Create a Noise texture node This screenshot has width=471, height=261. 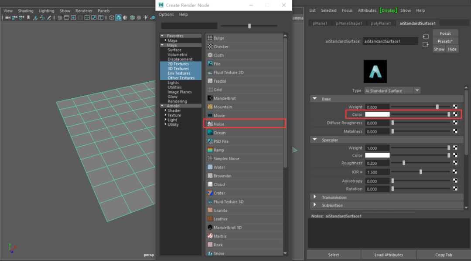(x=245, y=124)
